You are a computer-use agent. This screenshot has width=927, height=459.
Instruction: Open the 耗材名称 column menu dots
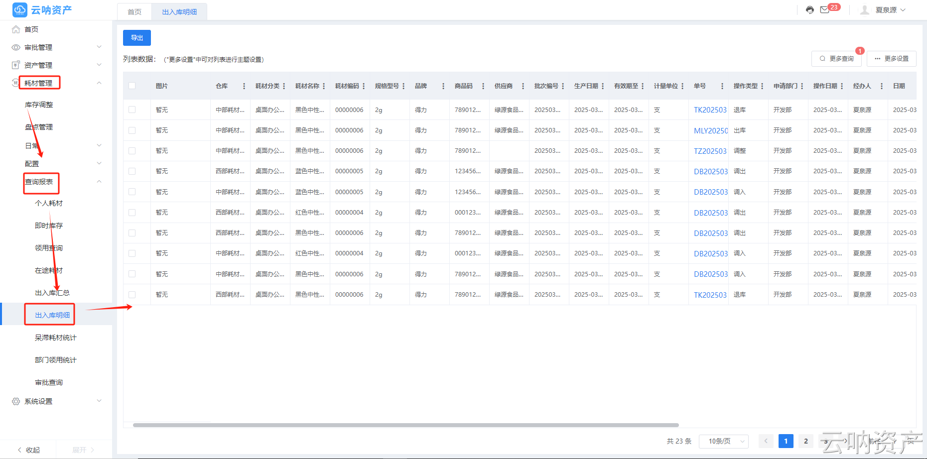coord(324,86)
